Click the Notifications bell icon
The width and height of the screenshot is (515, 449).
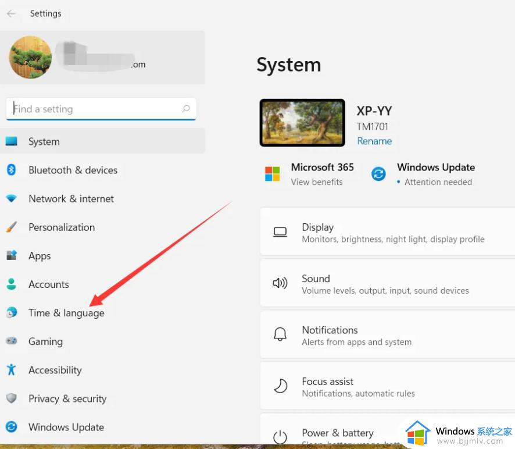[x=280, y=334]
